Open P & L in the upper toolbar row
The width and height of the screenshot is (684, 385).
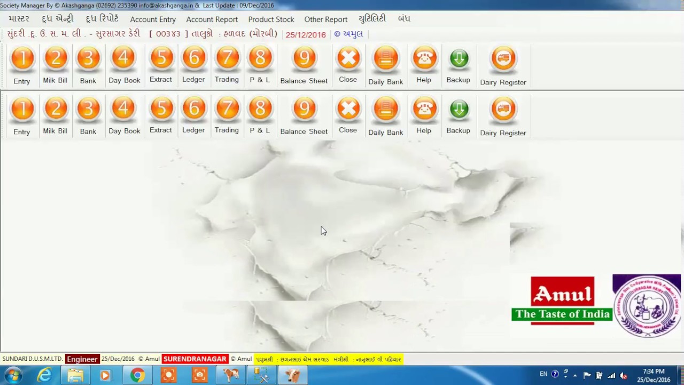[x=260, y=65]
